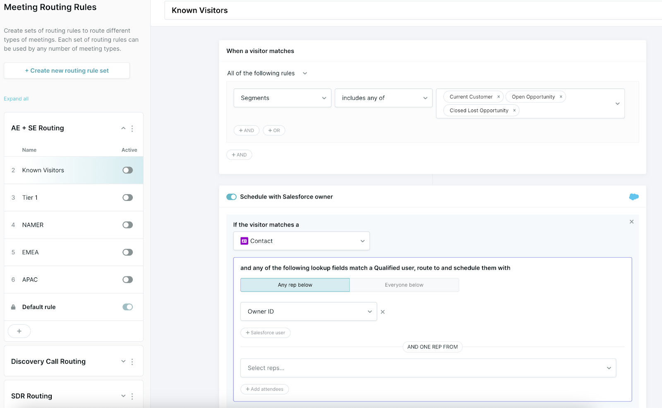Create new routing rule set
This screenshot has width=662, height=408.
[67, 71]
